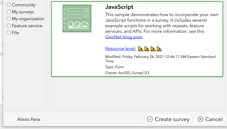This screenshot has width=227, height=129.
Task: Click the third banana resource icon
Action: pos(153,49)
